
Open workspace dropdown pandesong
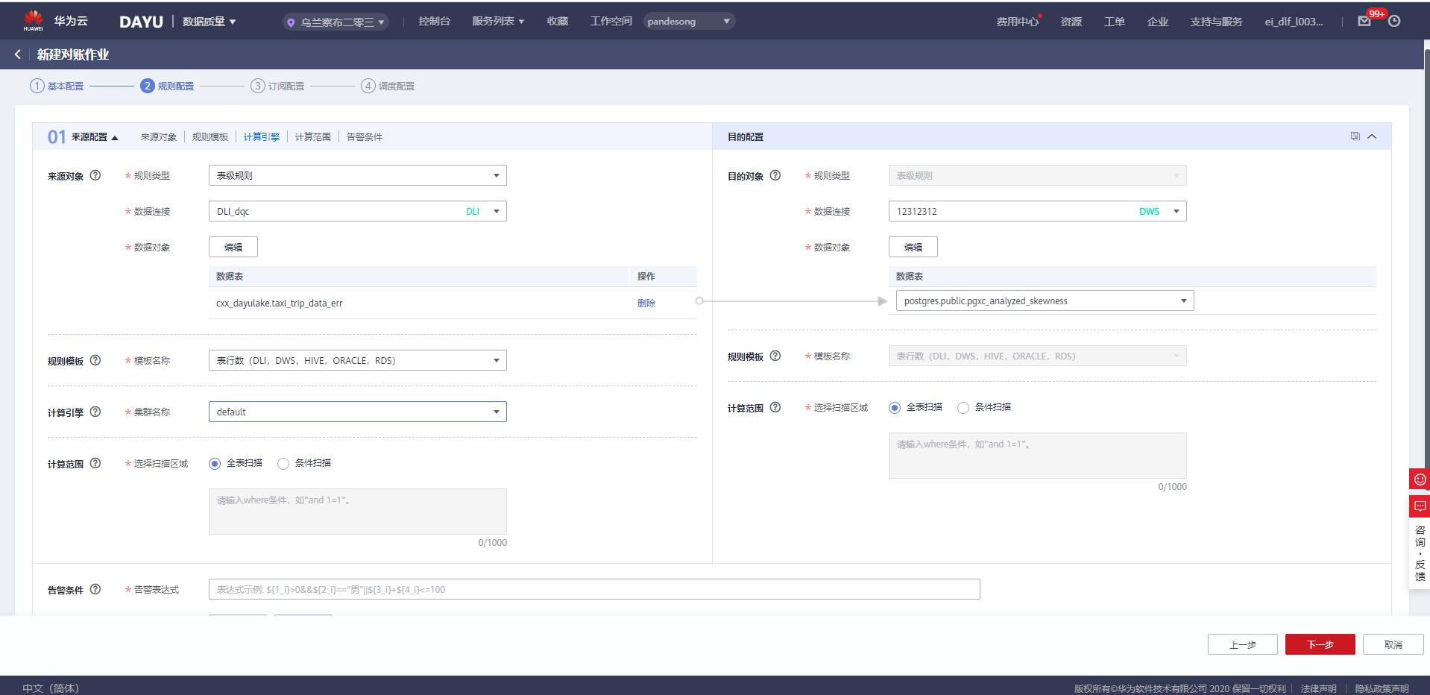tap(689, 22)
